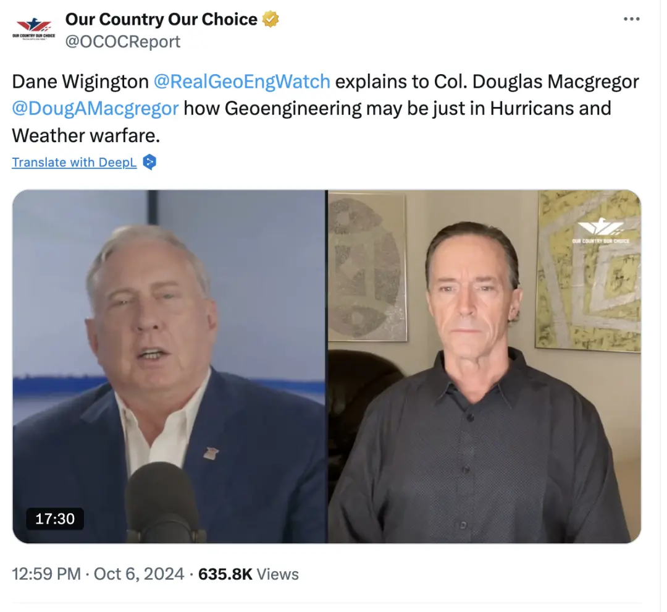Screen dimensions: 667x612
Task: Open the @DougAMacgregor mention
Action: pyautogui.click(x=95, y=108)
